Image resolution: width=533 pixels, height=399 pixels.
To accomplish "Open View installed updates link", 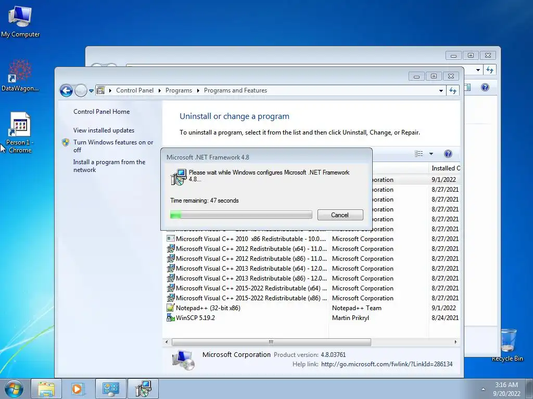I will pos(104,130).
